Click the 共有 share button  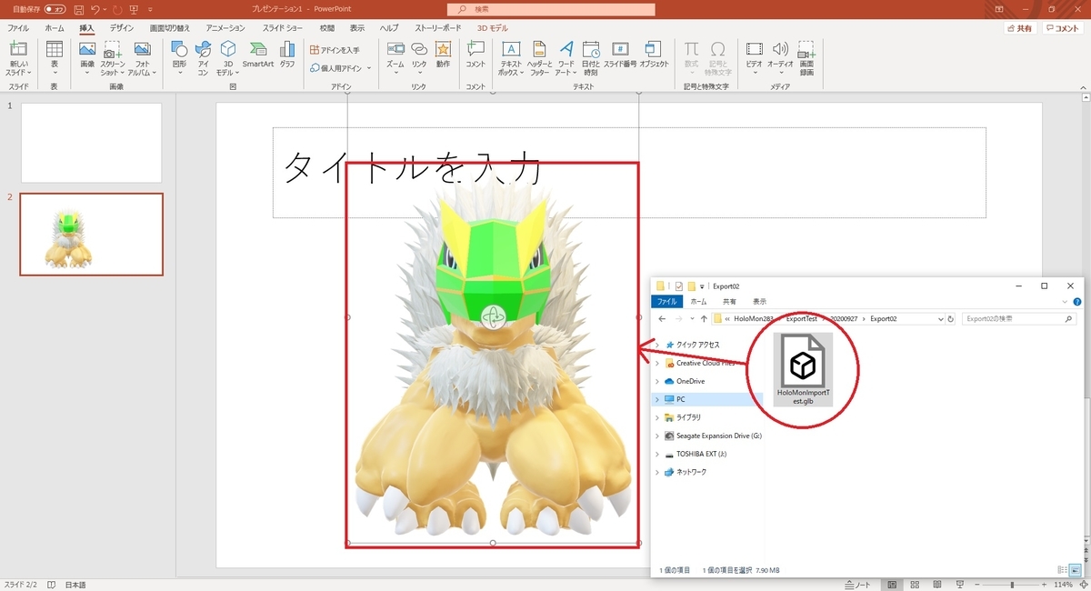[x=1020, y=28]
